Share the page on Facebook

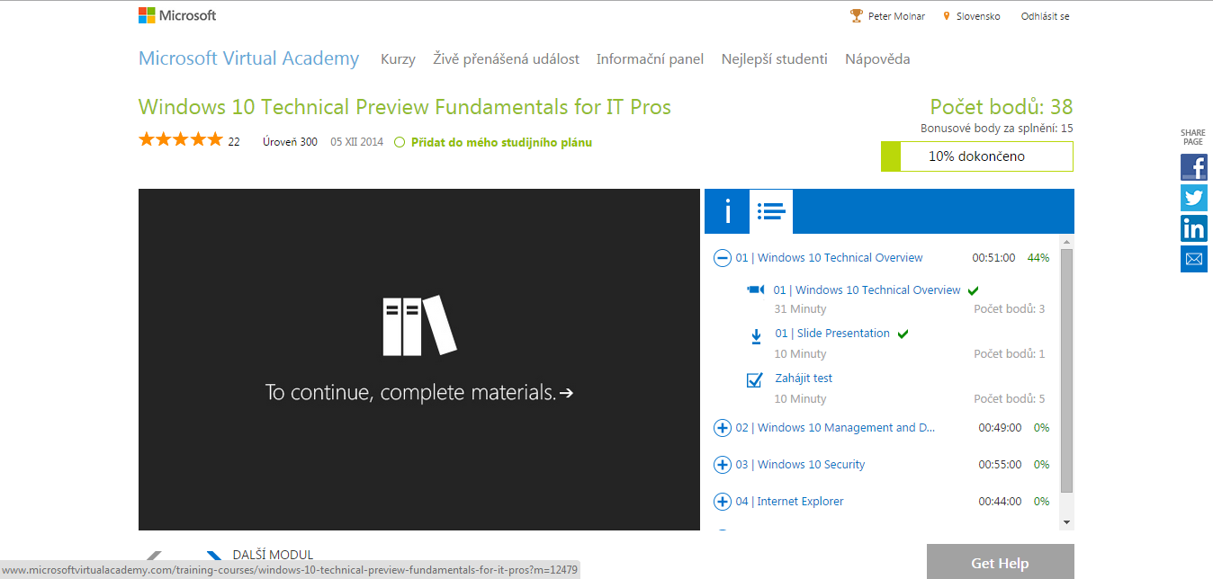click(x=1194, y=167)
